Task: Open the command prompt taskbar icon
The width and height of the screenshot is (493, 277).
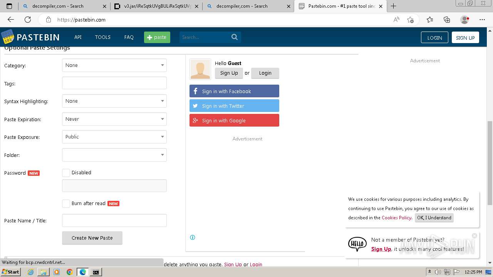Action: click(x=96, y=272)
